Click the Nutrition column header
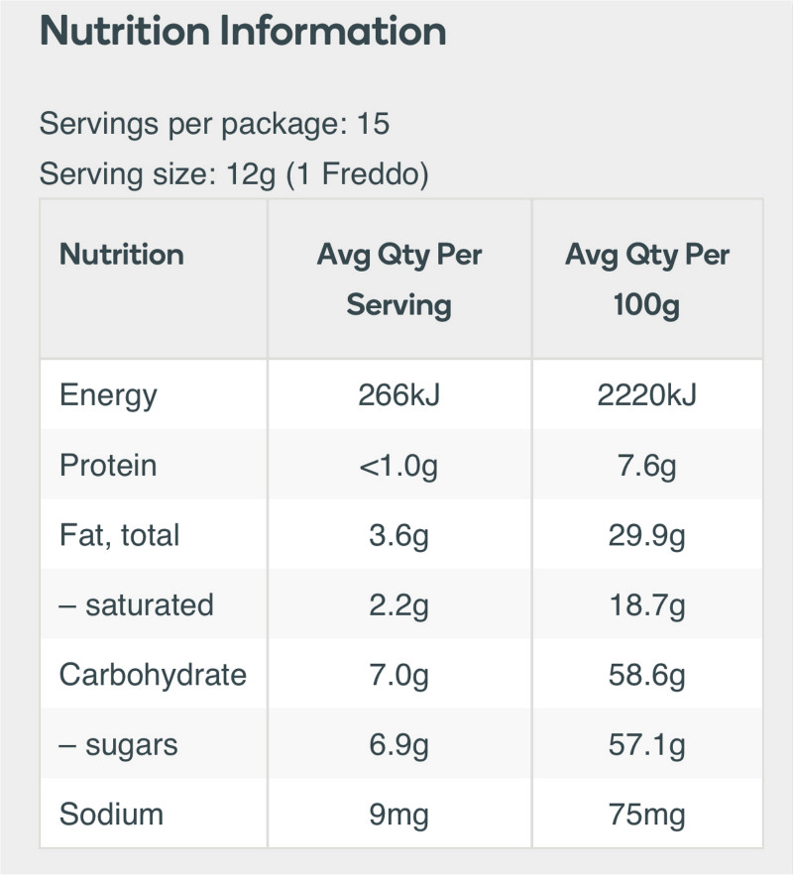 (x=122, y=255)
